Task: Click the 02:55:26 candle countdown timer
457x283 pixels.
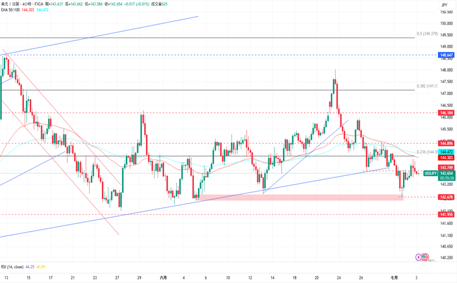Action: point(446,178)
